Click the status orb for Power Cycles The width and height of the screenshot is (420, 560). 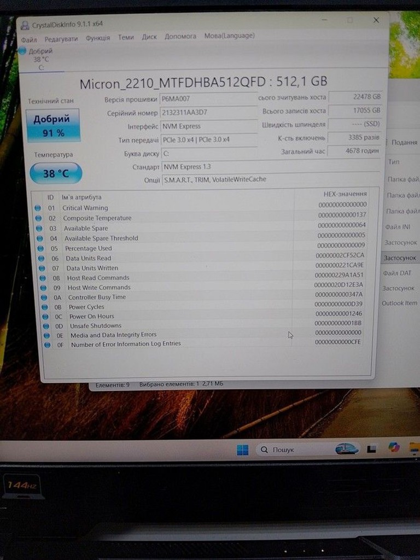[45, 307]
